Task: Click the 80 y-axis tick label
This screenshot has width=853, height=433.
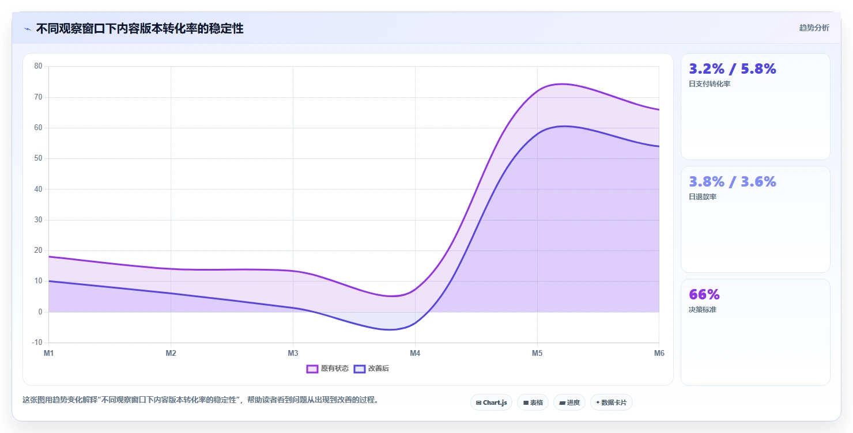Action: [38, 66]
